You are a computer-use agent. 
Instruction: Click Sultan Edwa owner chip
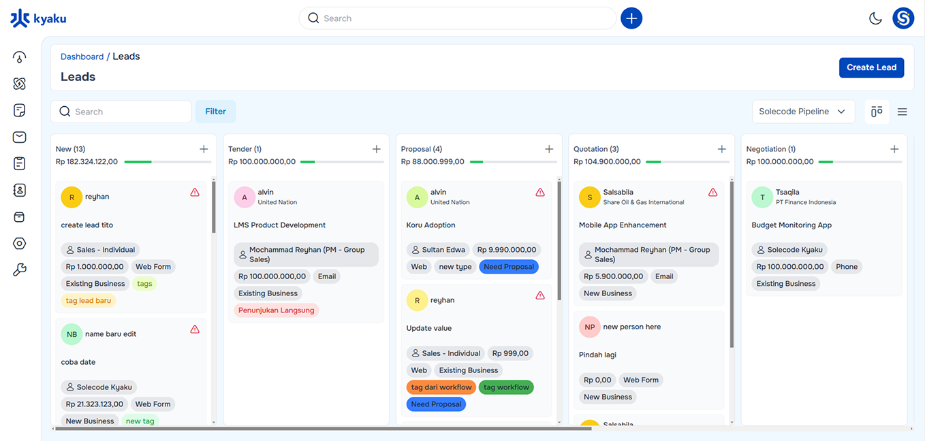point(438,250)
